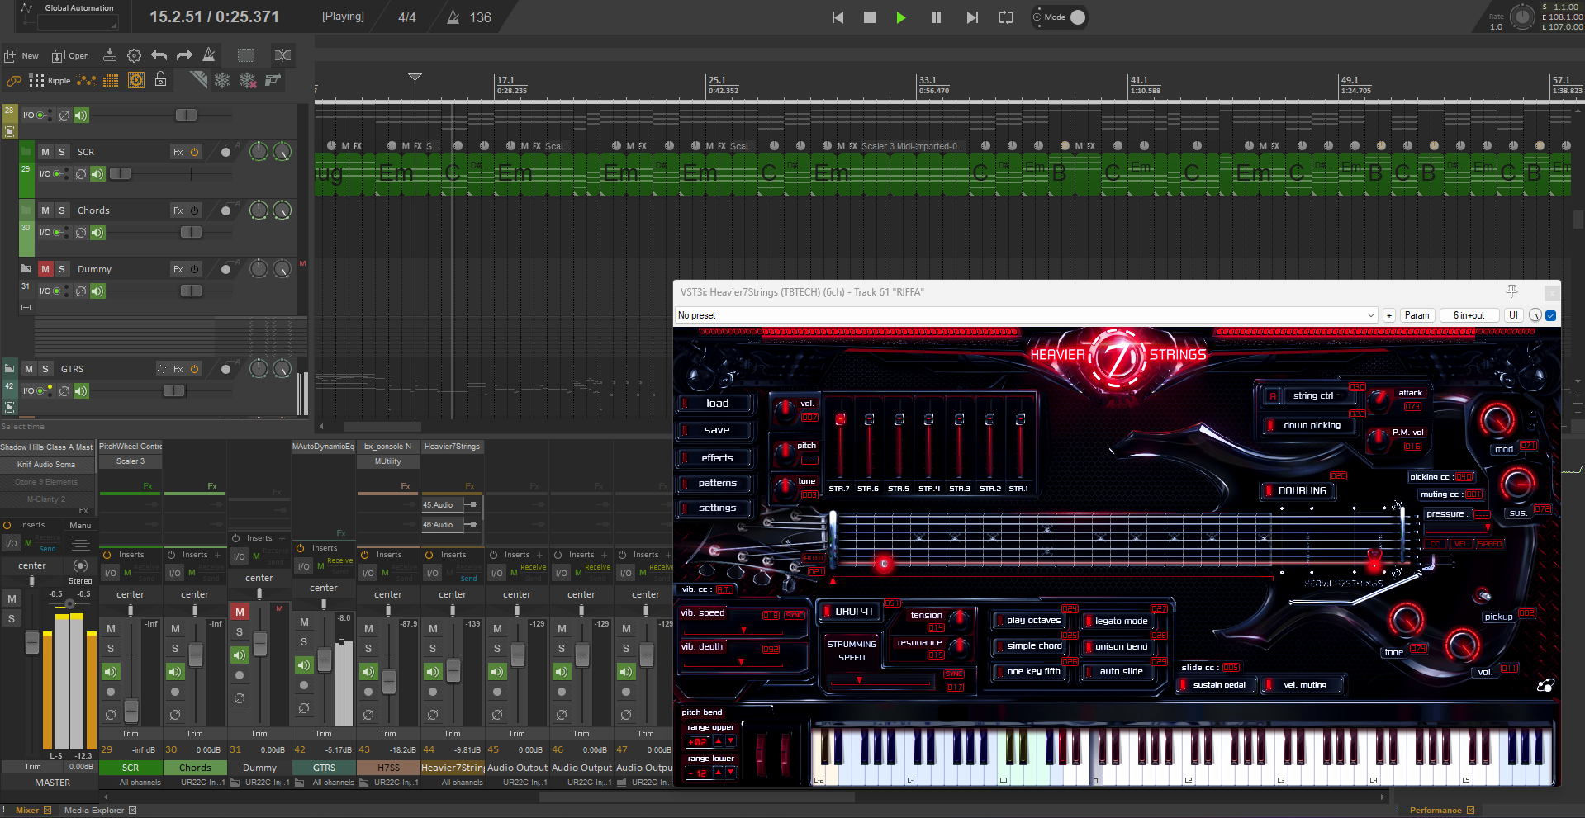Click the save project toolbar icon
This screenshot has height=818, width=1585.
pos(109,55)
